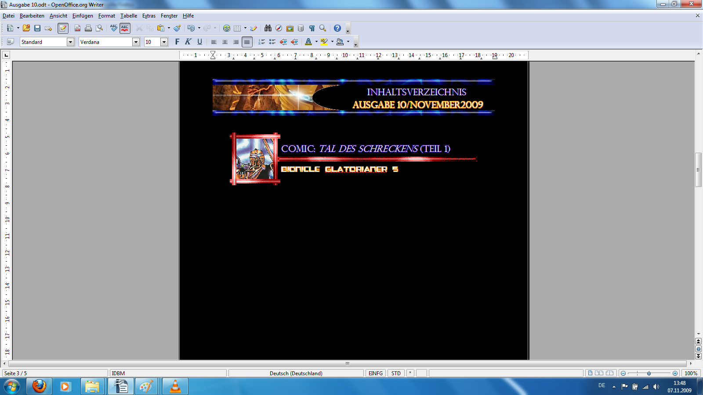The height and width of the screenshot is (395, 703).
Task: Launch VLC from the taskbar
Action: pos(175,387)
